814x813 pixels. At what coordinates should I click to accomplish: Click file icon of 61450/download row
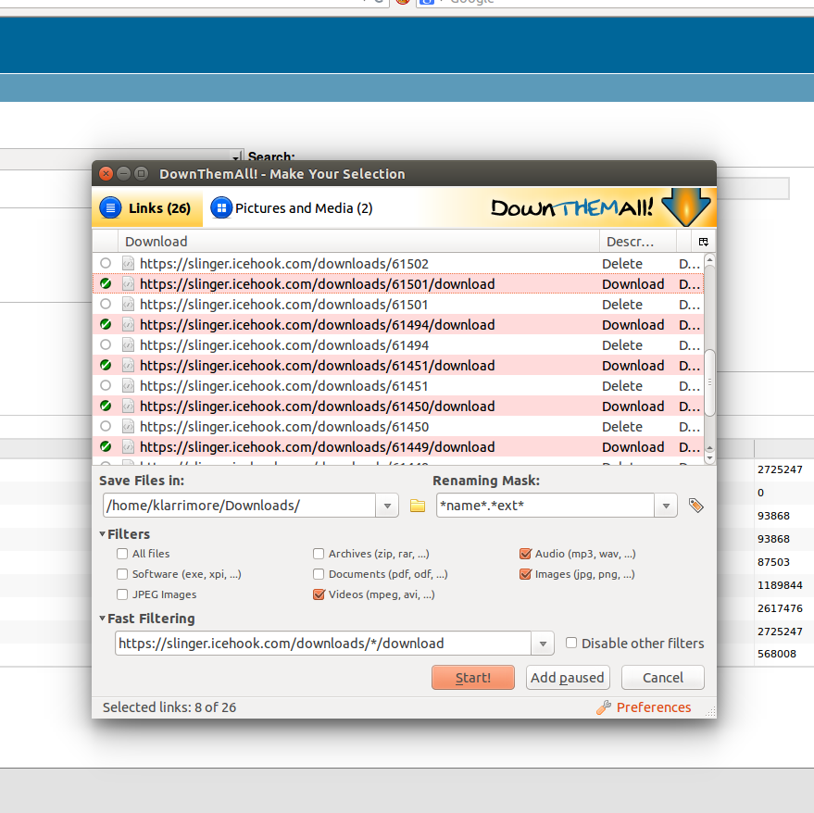click(x=128, y=406)
